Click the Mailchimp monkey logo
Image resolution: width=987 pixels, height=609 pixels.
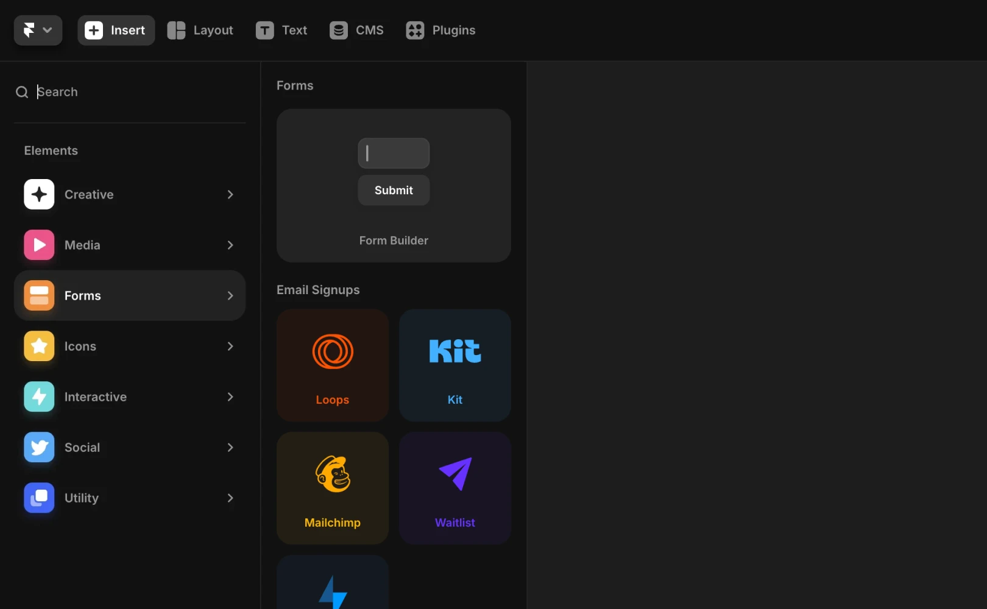(x=333, y=474)
